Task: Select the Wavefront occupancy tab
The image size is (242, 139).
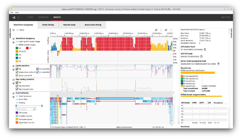Action: tap(23, 25)
